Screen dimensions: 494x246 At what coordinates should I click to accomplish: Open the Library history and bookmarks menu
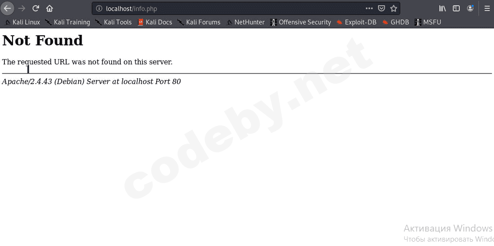[442, 9]
